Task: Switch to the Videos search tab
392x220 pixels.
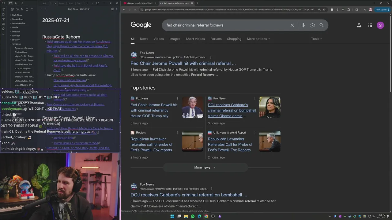Action: pos(159,39)
